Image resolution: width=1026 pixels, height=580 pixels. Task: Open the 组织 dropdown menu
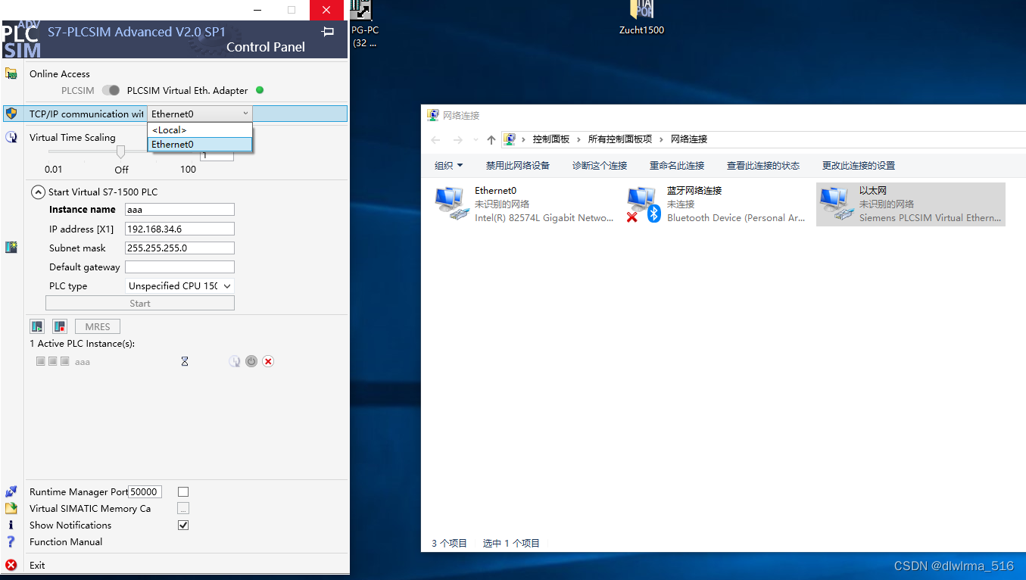448,165
